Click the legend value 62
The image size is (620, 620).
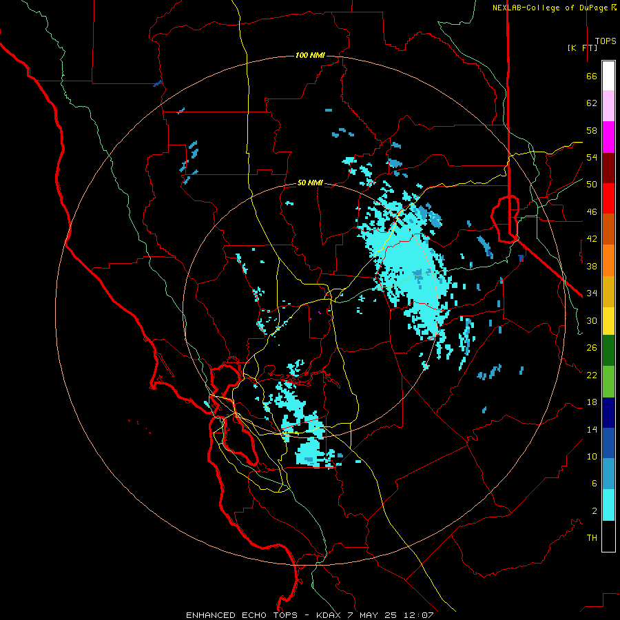(x=592, y=103)
